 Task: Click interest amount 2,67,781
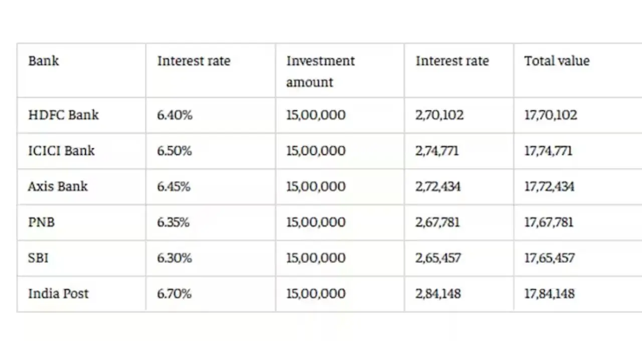point(437,222)
